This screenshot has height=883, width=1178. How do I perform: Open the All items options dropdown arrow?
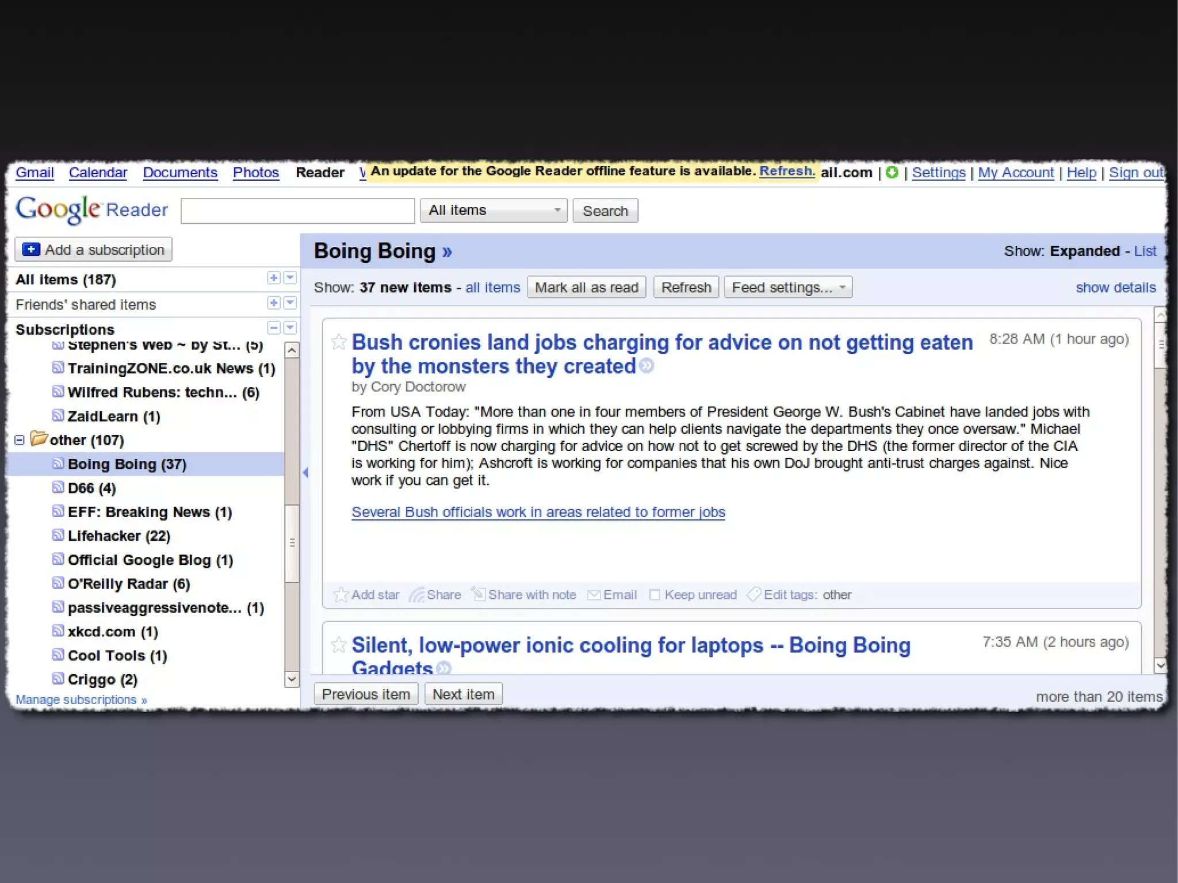pyautogui.click(x=290, y=278)
